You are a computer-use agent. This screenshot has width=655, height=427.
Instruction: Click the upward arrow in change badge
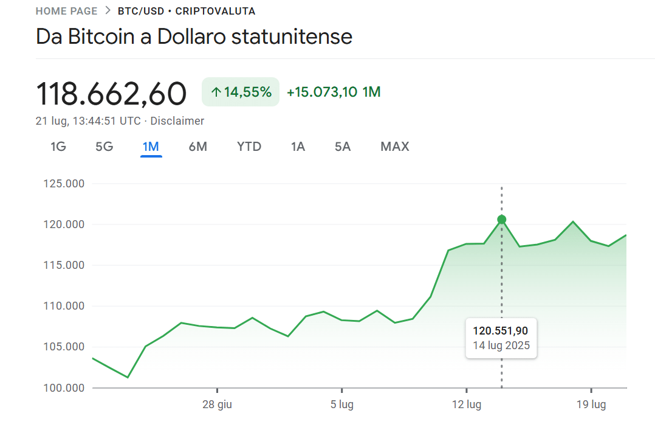(216, 92)
